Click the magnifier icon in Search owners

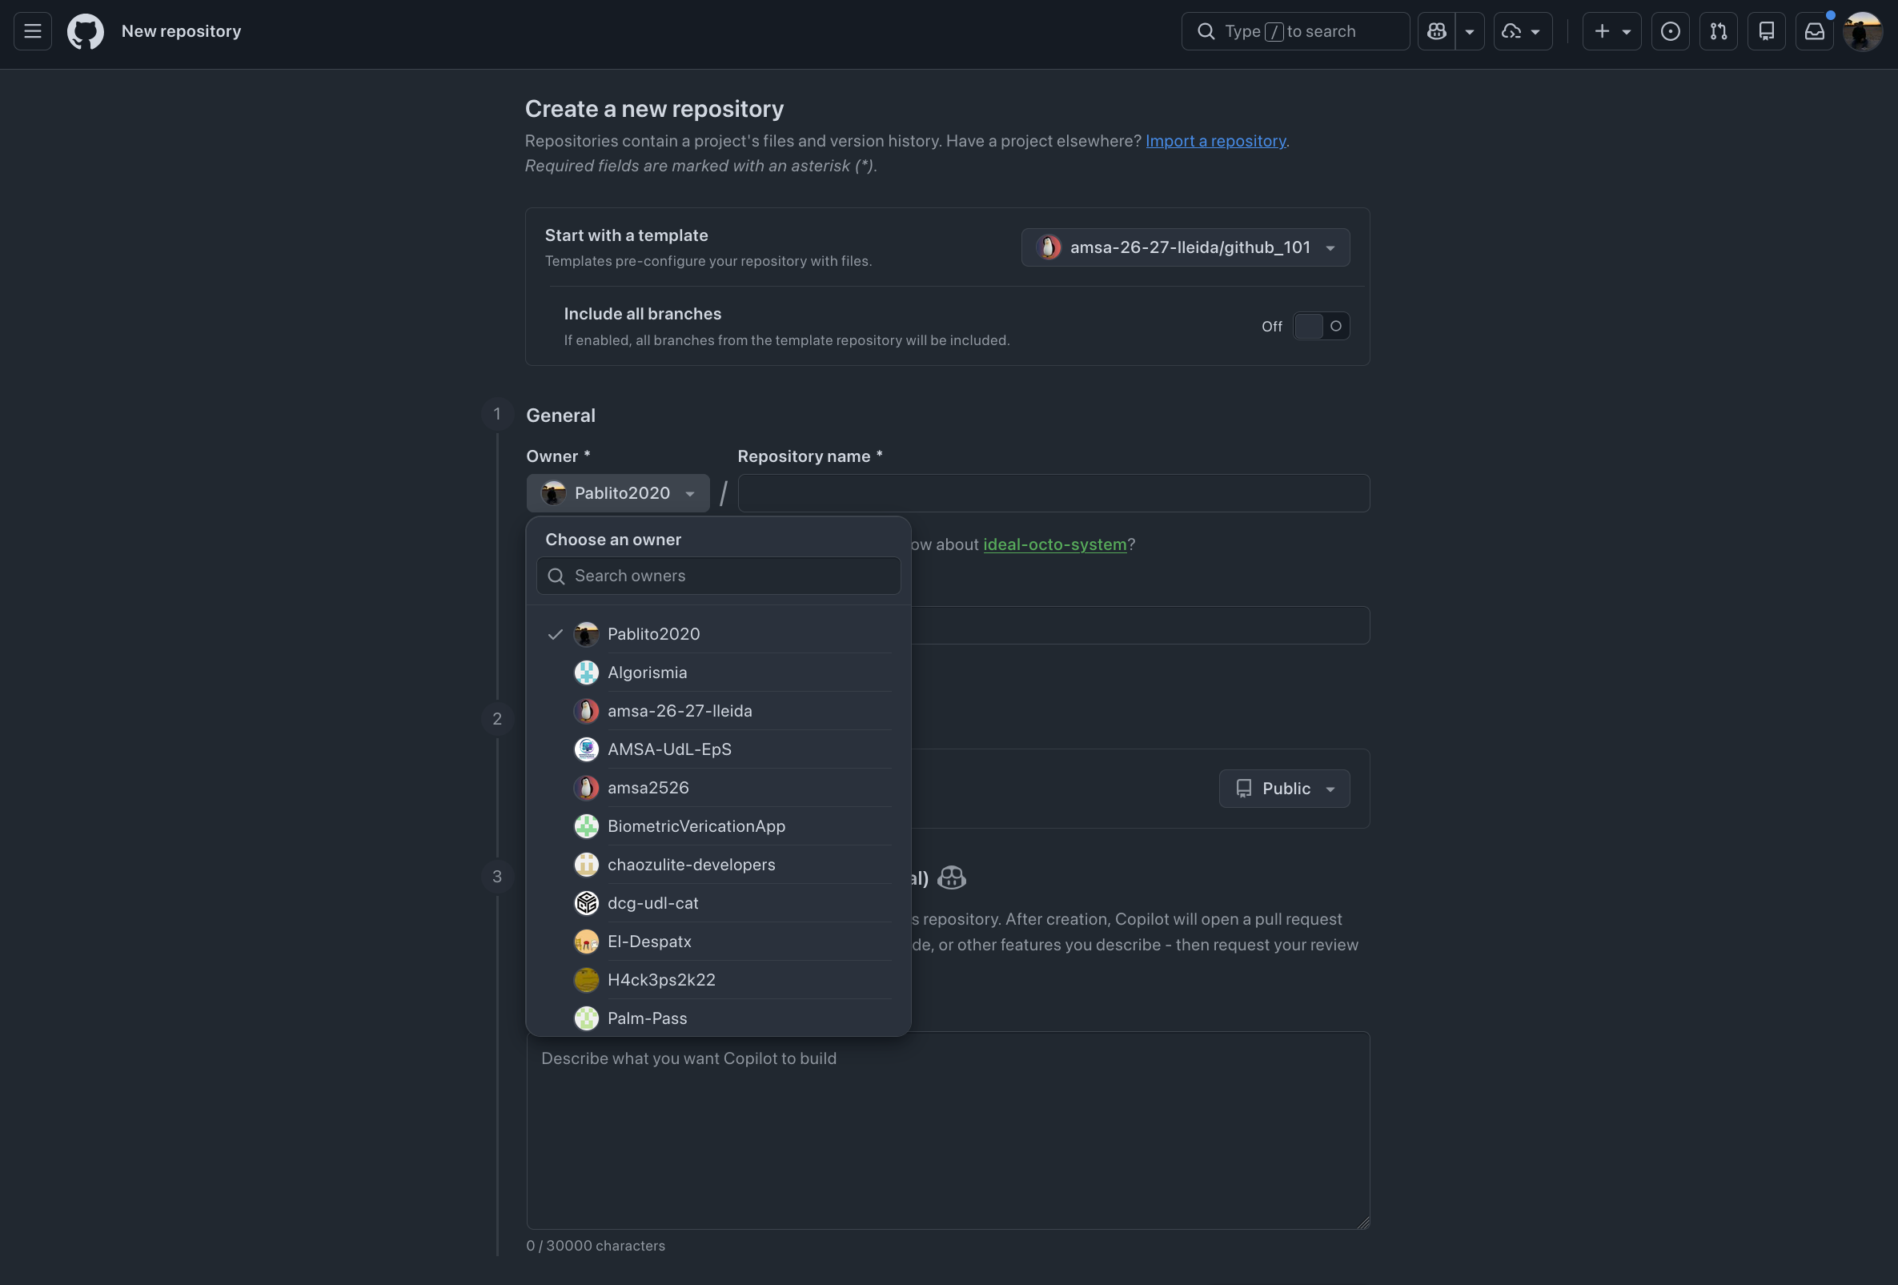(x=556, y=576)
